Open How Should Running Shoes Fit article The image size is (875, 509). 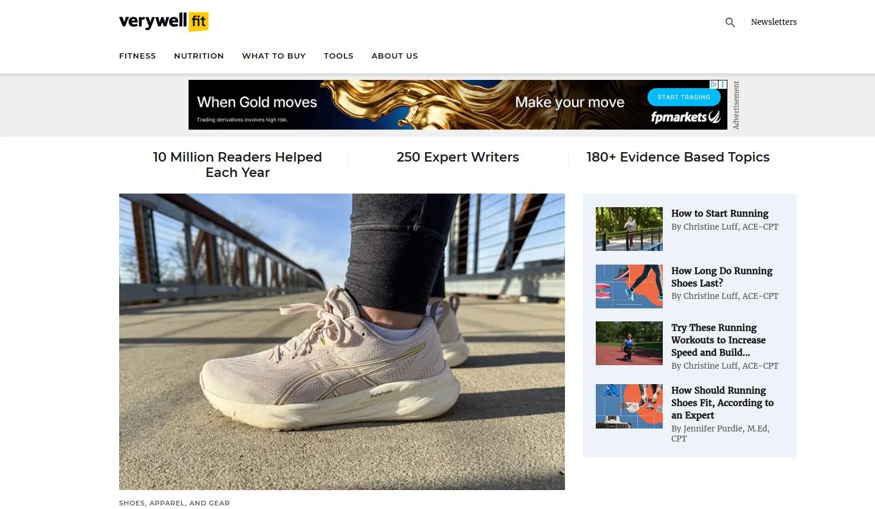pyautogui.click(x=723, y=402)
